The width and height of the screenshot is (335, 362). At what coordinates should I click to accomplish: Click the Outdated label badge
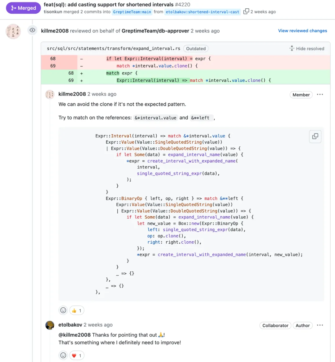pyautogui.click(x=196, y=48)
